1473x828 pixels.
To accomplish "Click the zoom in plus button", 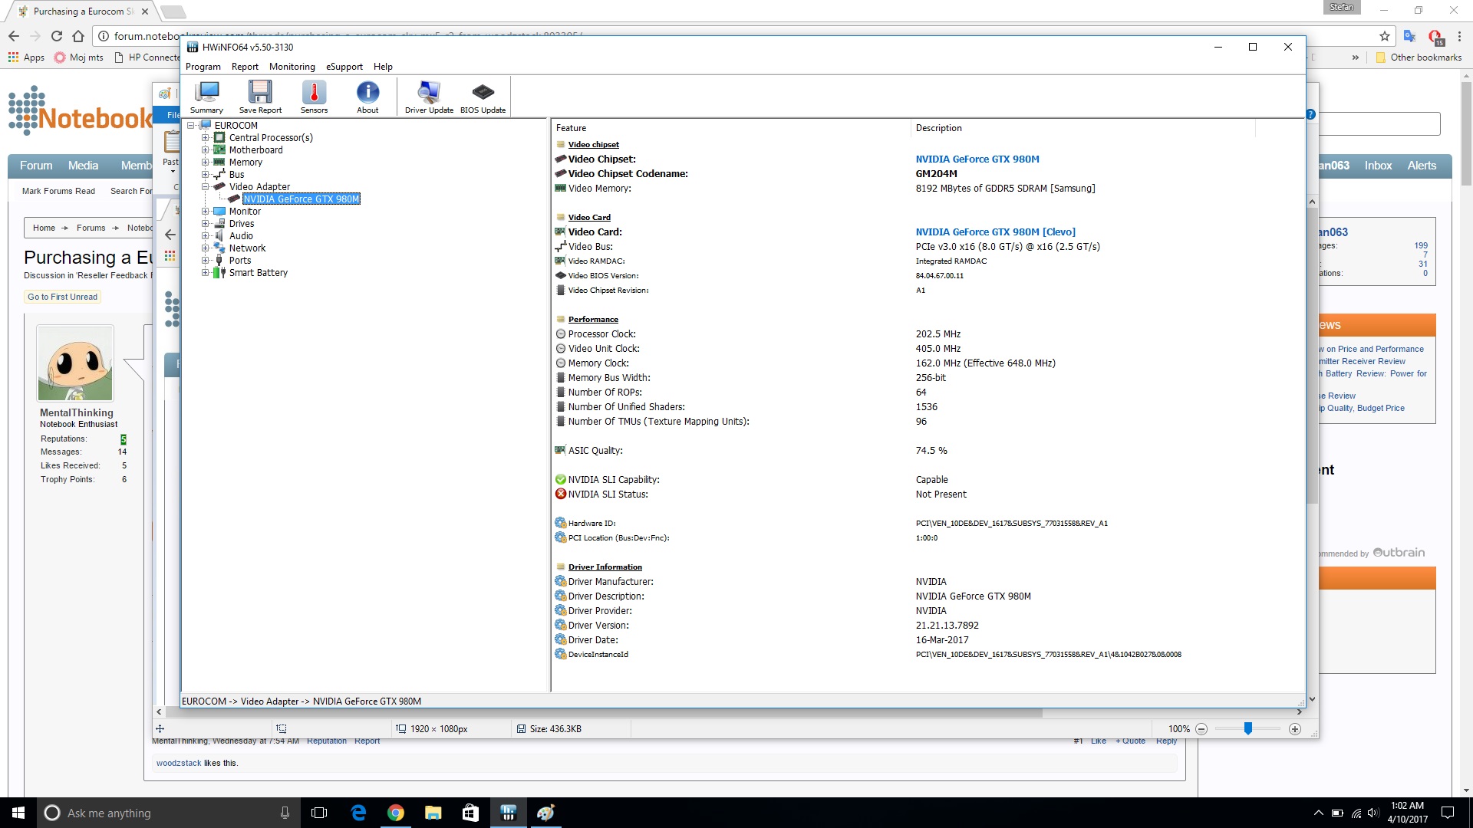I will tap(1295, 729).
